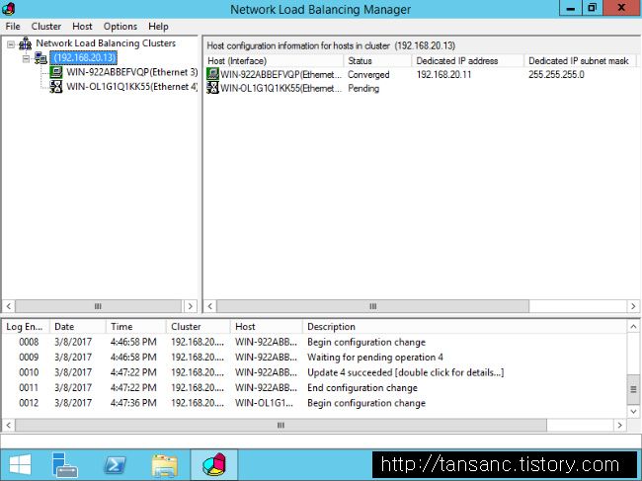
Task: Click the log Host column header
Action: (x=266, y=327)
